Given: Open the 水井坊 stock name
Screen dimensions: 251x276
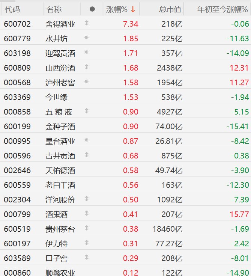Looking at the screenshot, I should pyautogui.click(x=56, y=39).
